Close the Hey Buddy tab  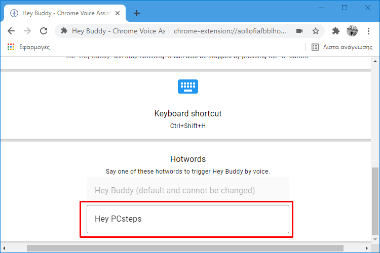[118, 13]
